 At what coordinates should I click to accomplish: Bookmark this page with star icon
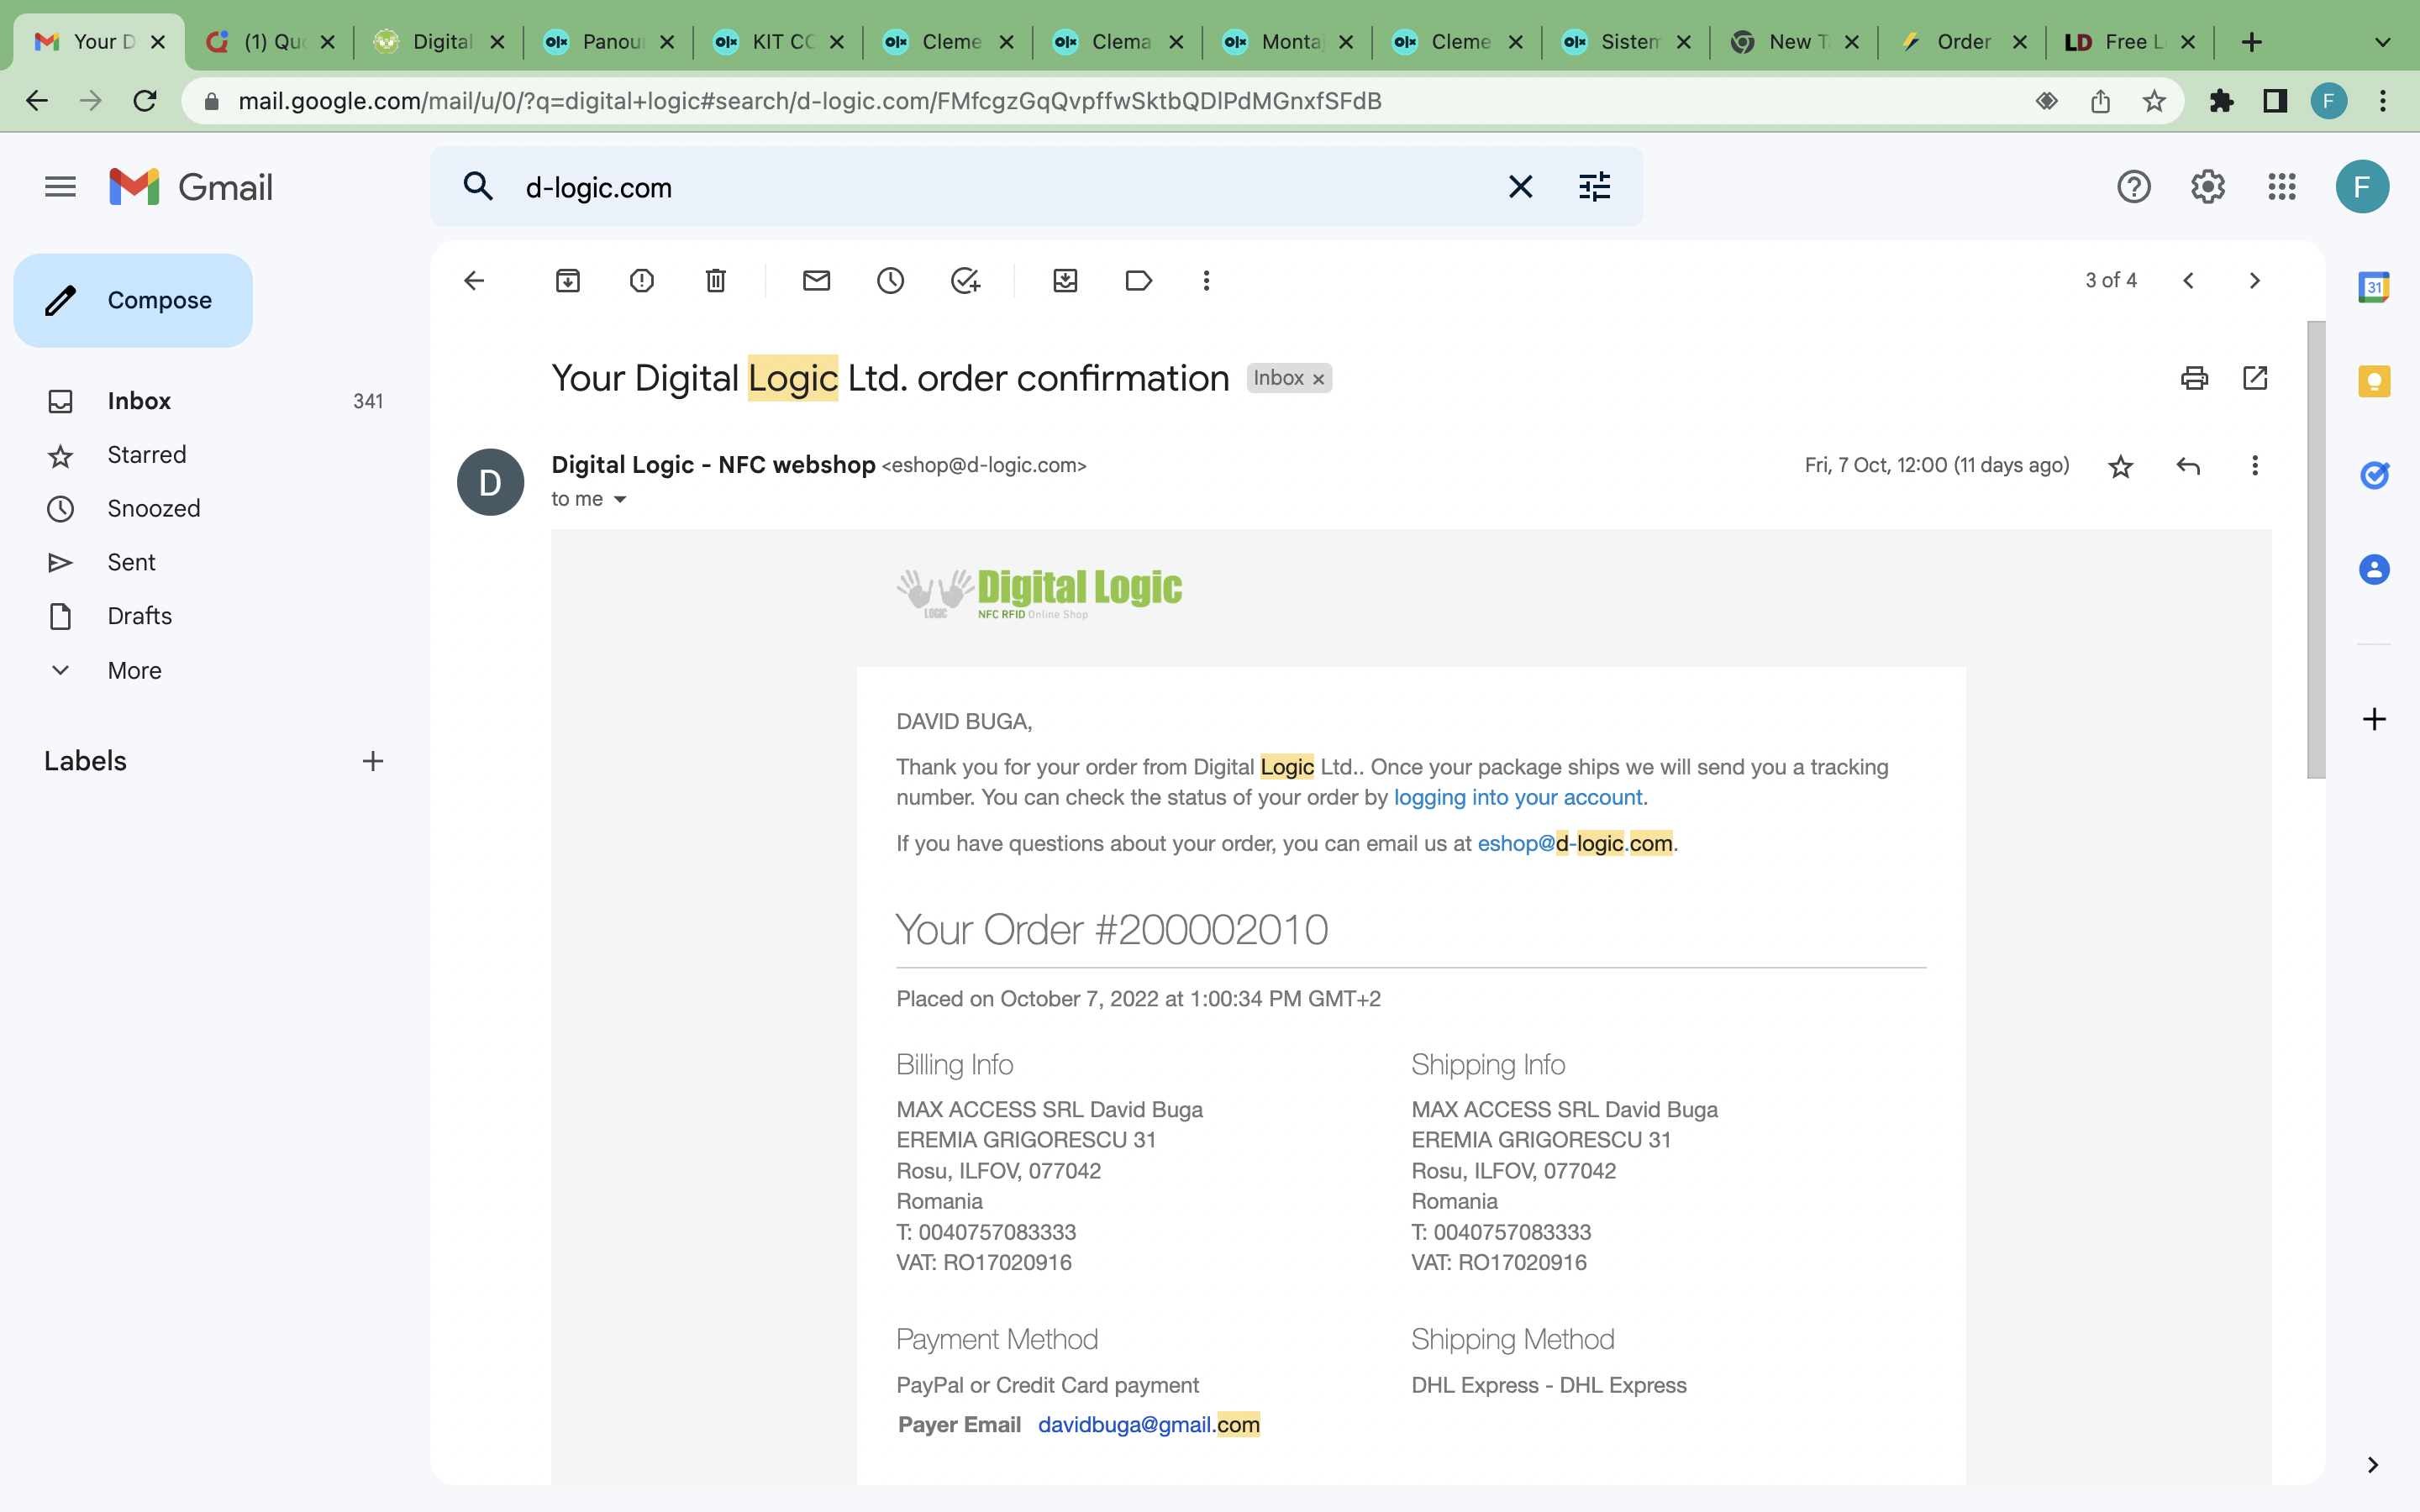tap(2154, 101)
